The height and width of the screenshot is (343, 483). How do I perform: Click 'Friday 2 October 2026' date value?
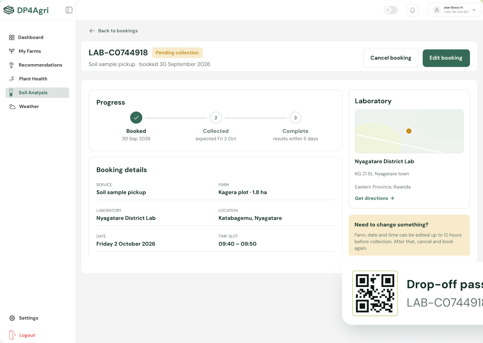tap(126, 244)
